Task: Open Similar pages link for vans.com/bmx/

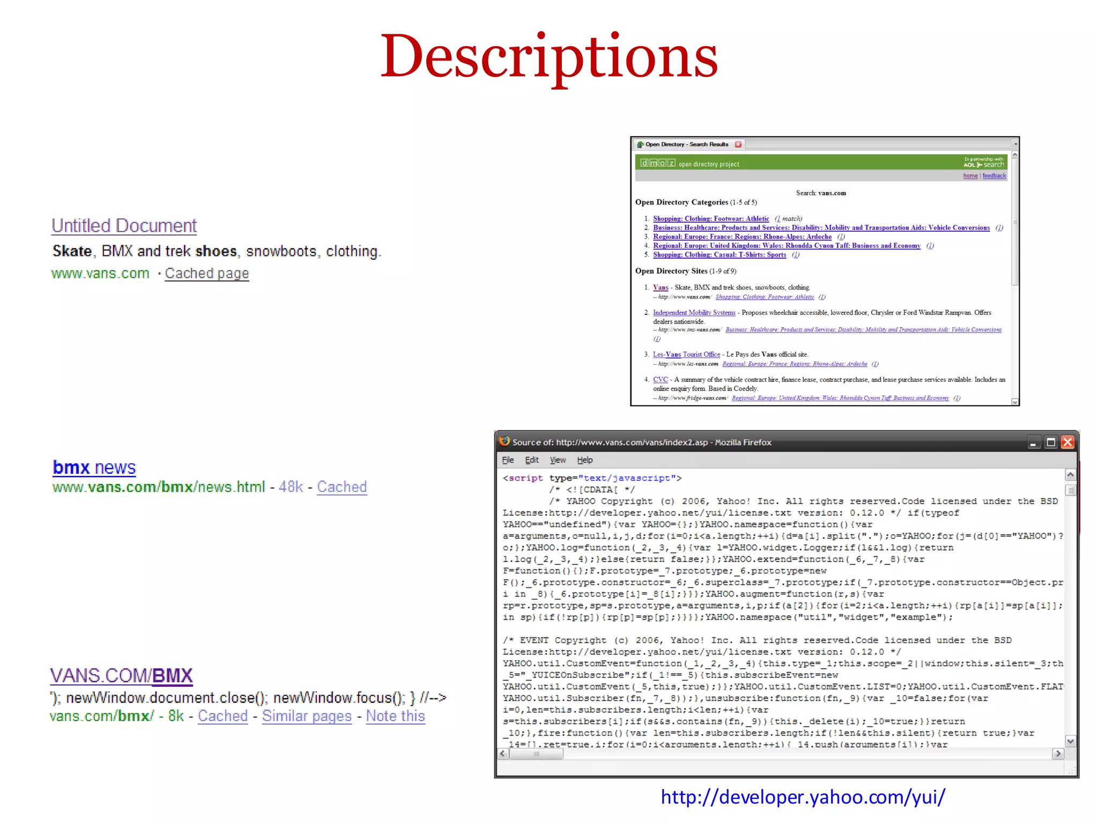Action: pyautogui.click(x=307, y=716)
